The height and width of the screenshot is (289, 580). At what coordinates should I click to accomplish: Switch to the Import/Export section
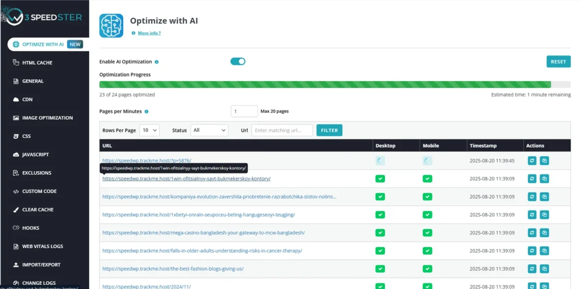point(41,264)
